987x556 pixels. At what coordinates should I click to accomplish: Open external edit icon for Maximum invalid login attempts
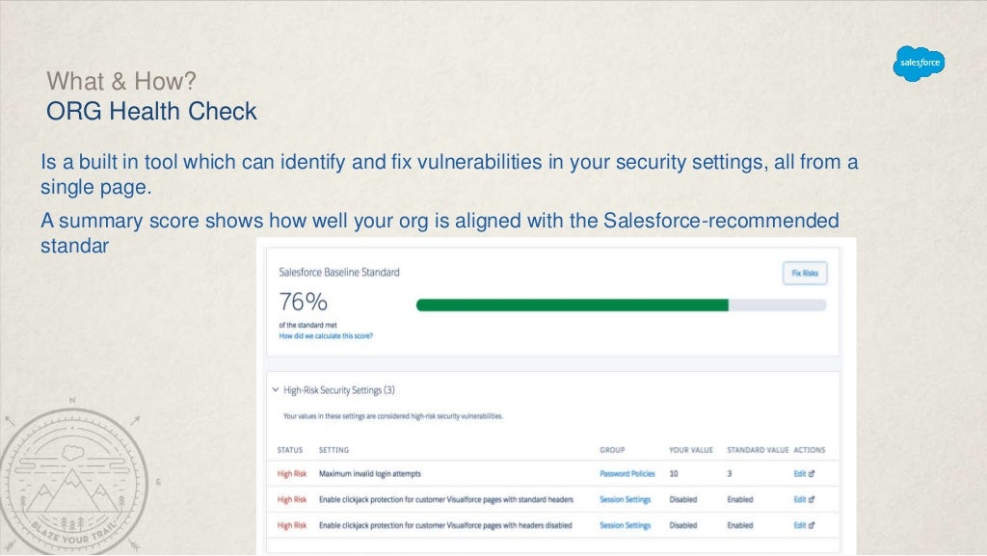pyautogui.click(x=812, y=474)
